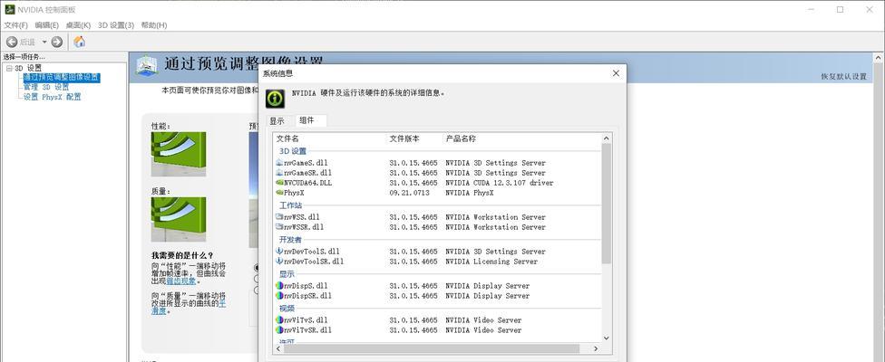Click the icon beside nvGameSR.dll

(x=279, y=172)
